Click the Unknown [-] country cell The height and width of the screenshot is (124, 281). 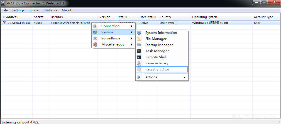pos(168,23)
